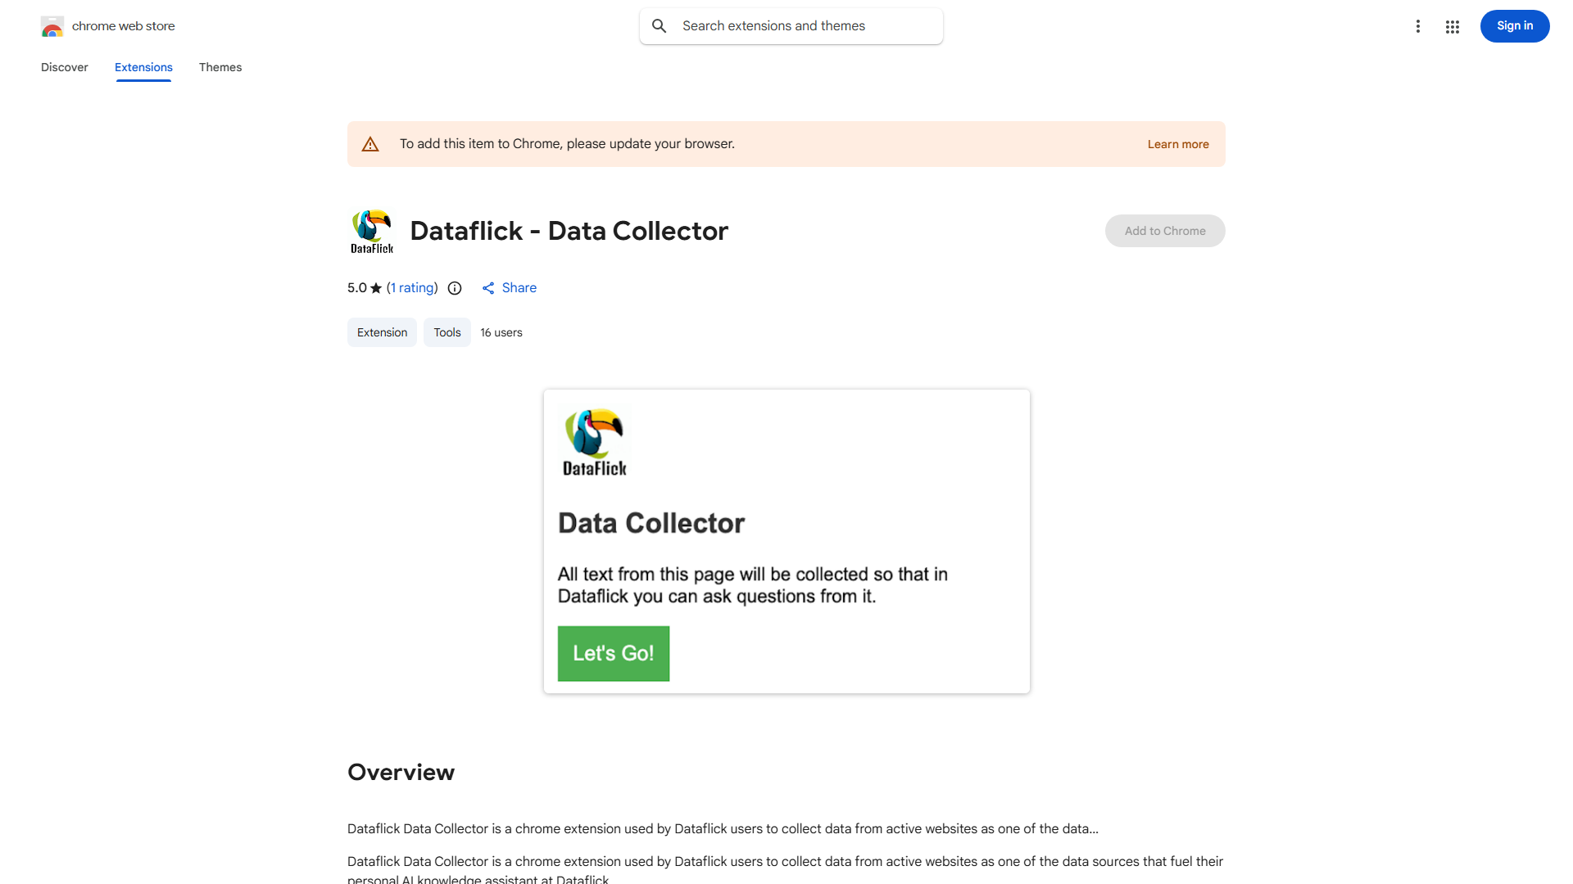
Task: Open the 1 rating link
Action: coord(411,287)
